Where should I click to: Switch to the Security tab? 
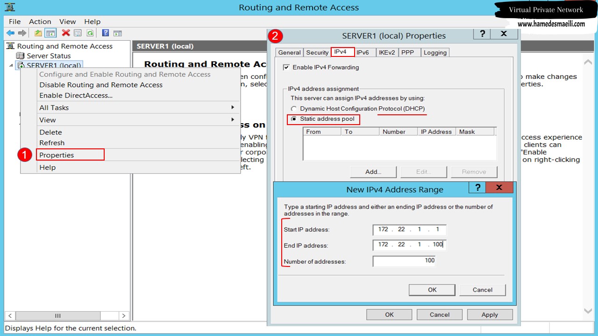[317, 52]
